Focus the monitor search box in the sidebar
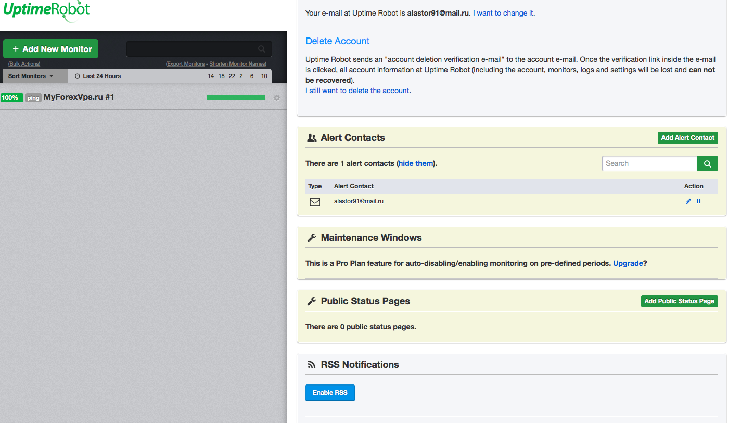 199,49
